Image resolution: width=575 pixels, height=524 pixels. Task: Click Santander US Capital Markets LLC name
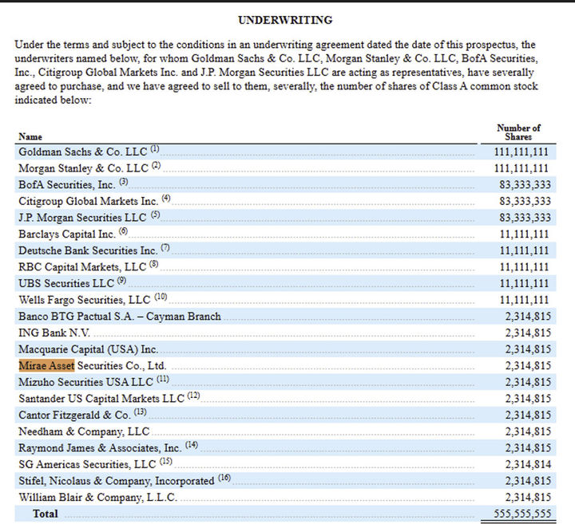coord(101,399)
